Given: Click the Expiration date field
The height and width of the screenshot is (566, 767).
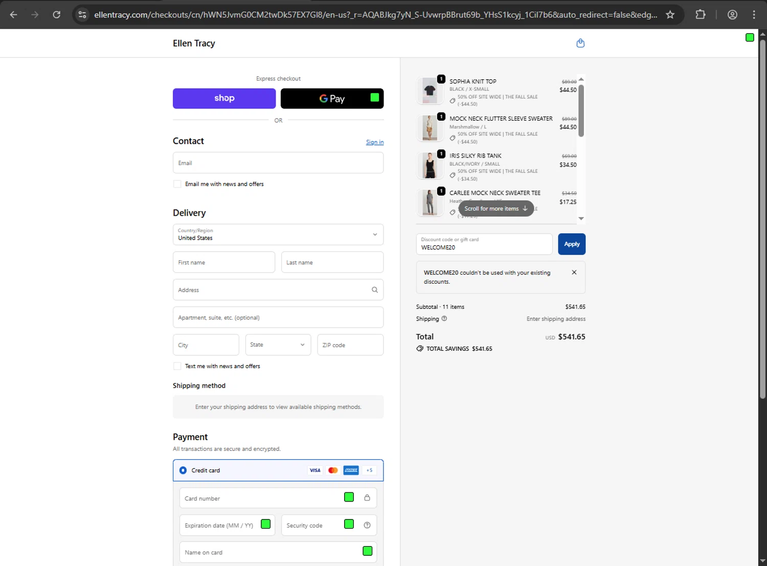Looking at the screenshot, I should pos(227,525).
